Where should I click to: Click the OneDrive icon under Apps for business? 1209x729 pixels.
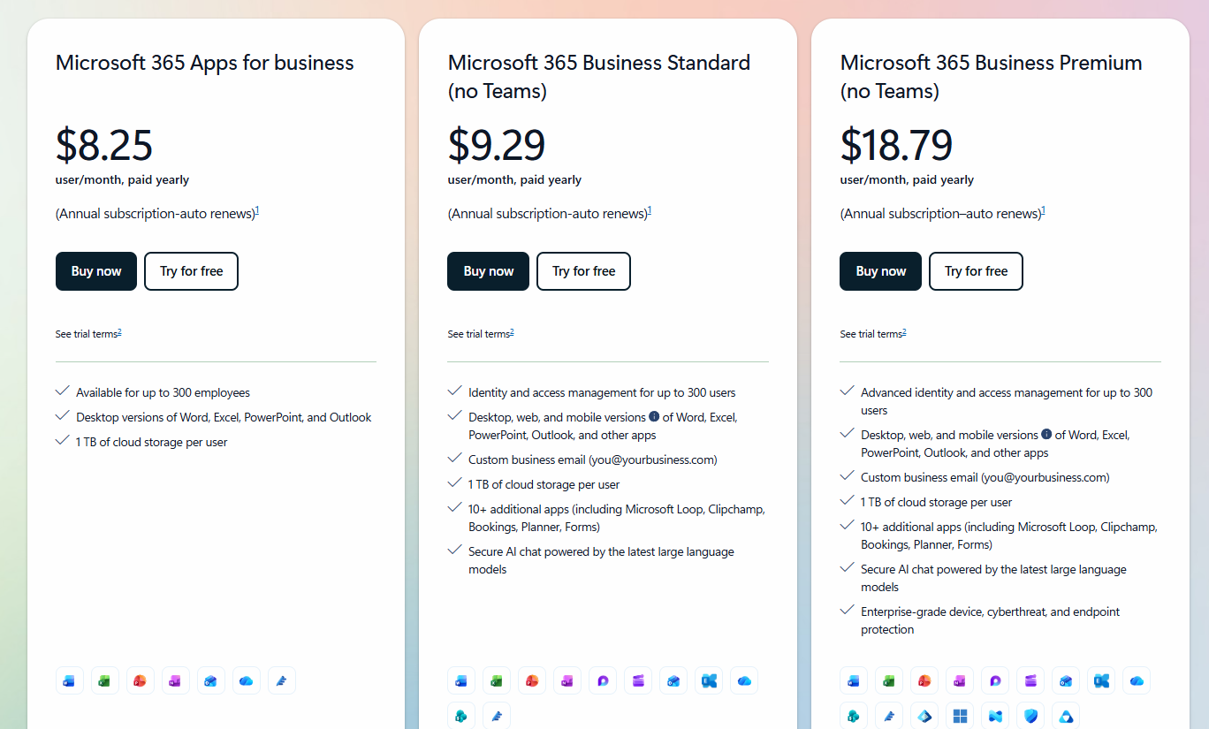(x=247, y=680)
